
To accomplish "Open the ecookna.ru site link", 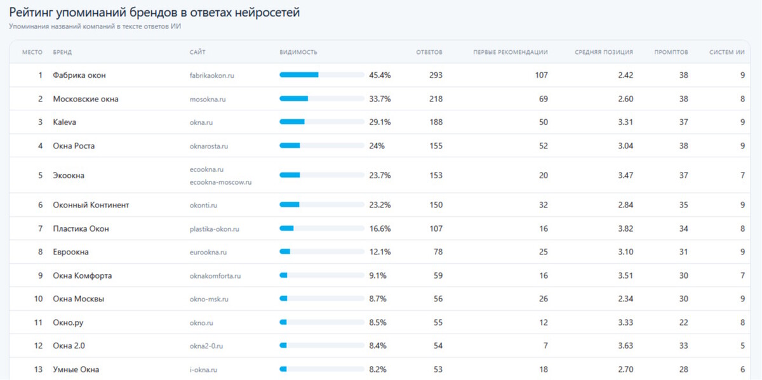I will click(x=206, y=169).
